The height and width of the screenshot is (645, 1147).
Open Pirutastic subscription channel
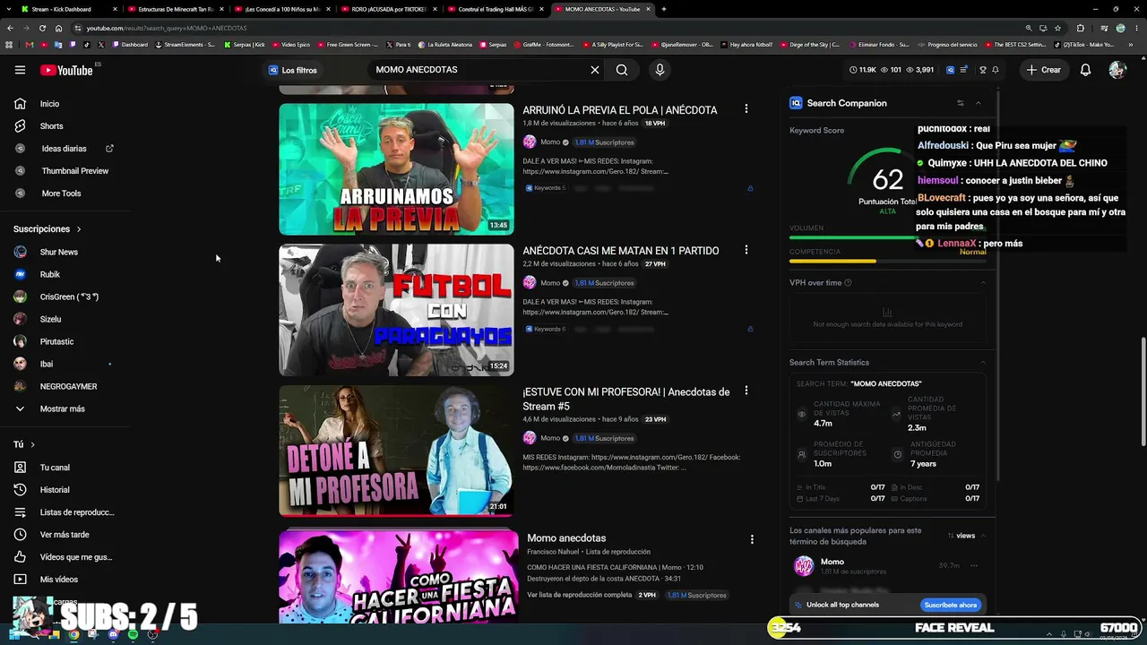click(56, 342)
